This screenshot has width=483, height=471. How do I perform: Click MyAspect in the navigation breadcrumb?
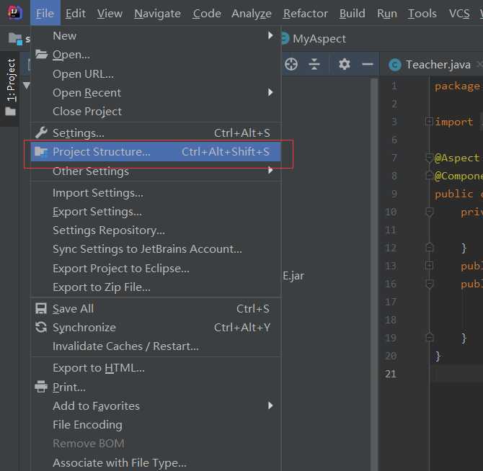point(319,39)
